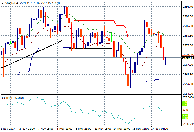The height and width of the screenshot is (132, 194).
Task: Click the 3 Nov 21:00 time label
Action: point(27,129)
